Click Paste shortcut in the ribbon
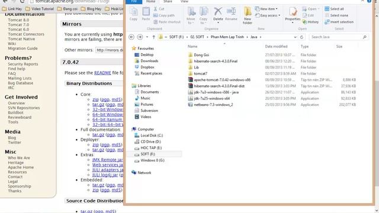The height and width of the screenshot is (213, 379). pos(167,22)
